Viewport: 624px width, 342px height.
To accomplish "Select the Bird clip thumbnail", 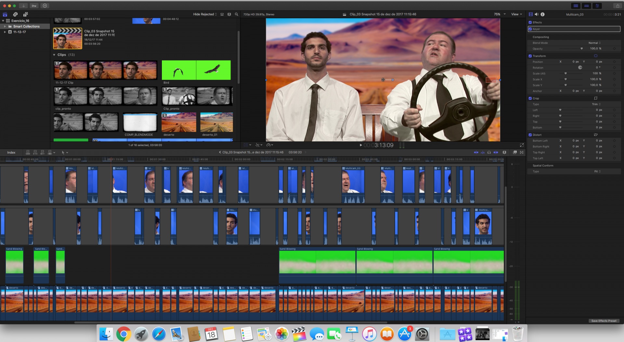I will [x=196, y=70].
